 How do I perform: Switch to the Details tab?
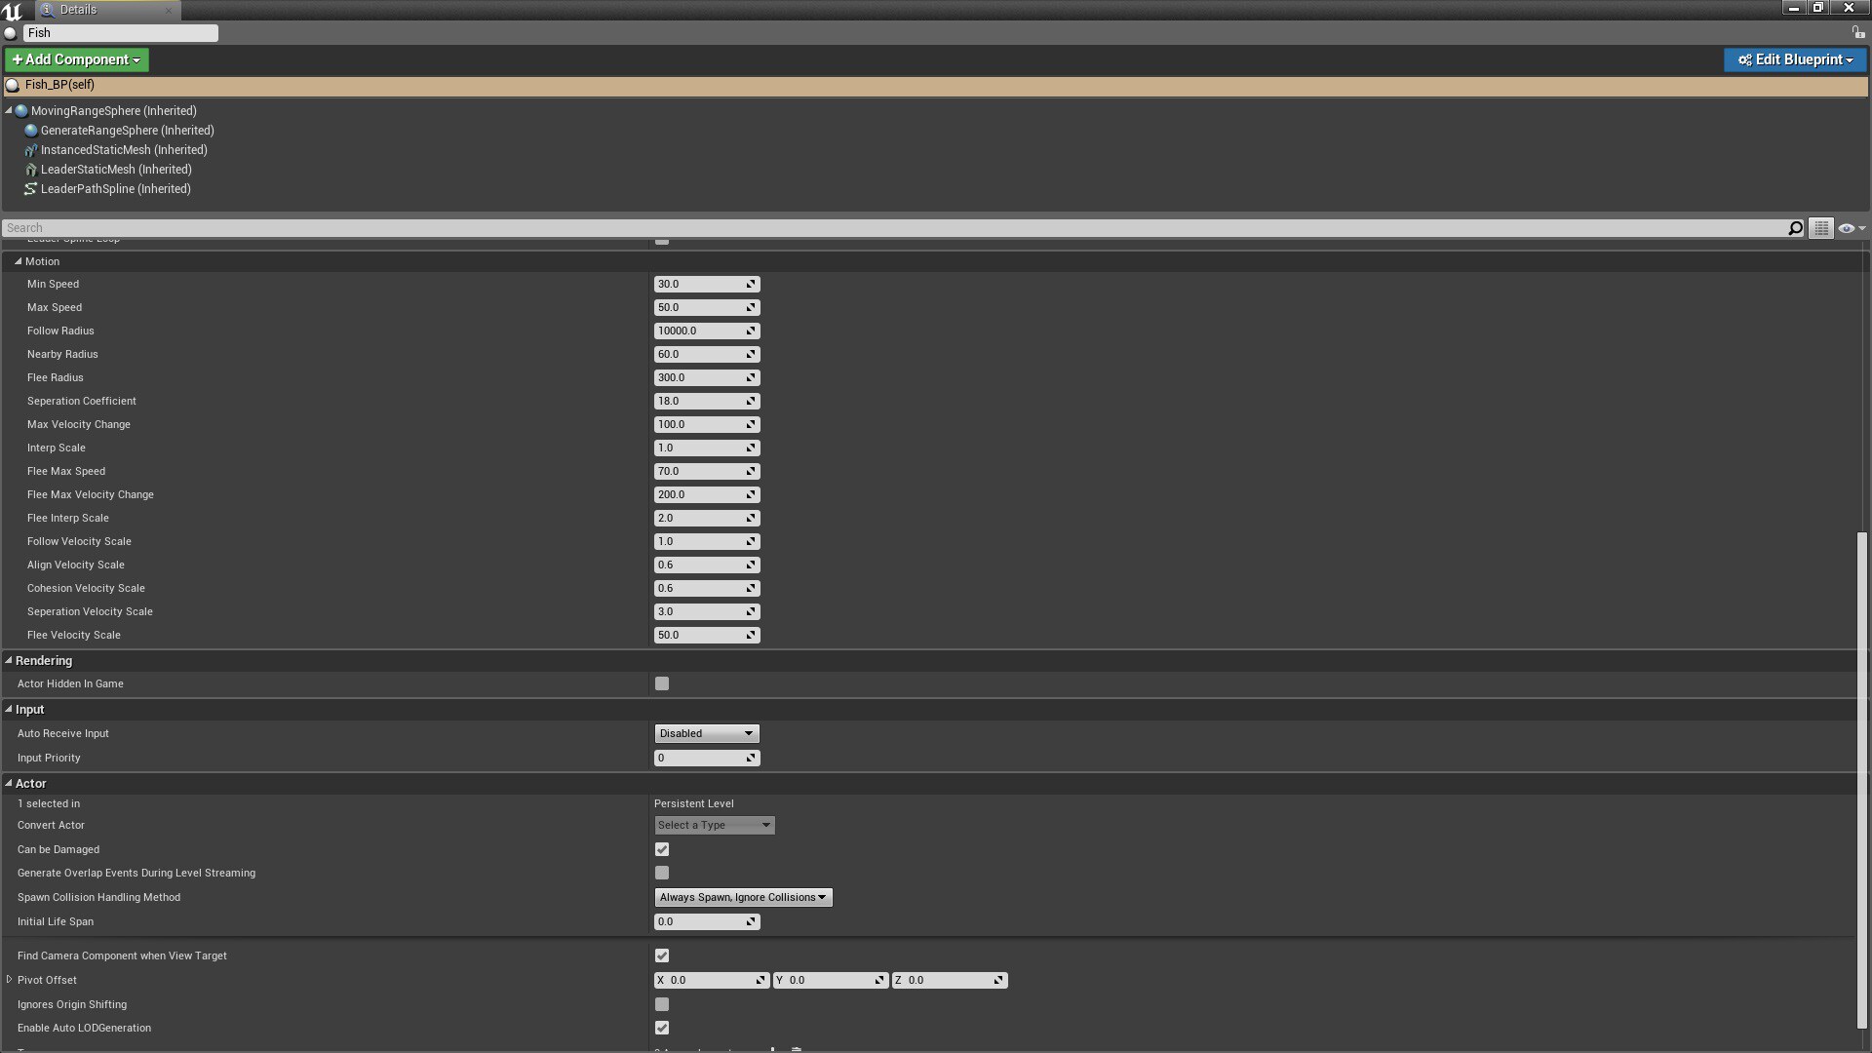78,10
